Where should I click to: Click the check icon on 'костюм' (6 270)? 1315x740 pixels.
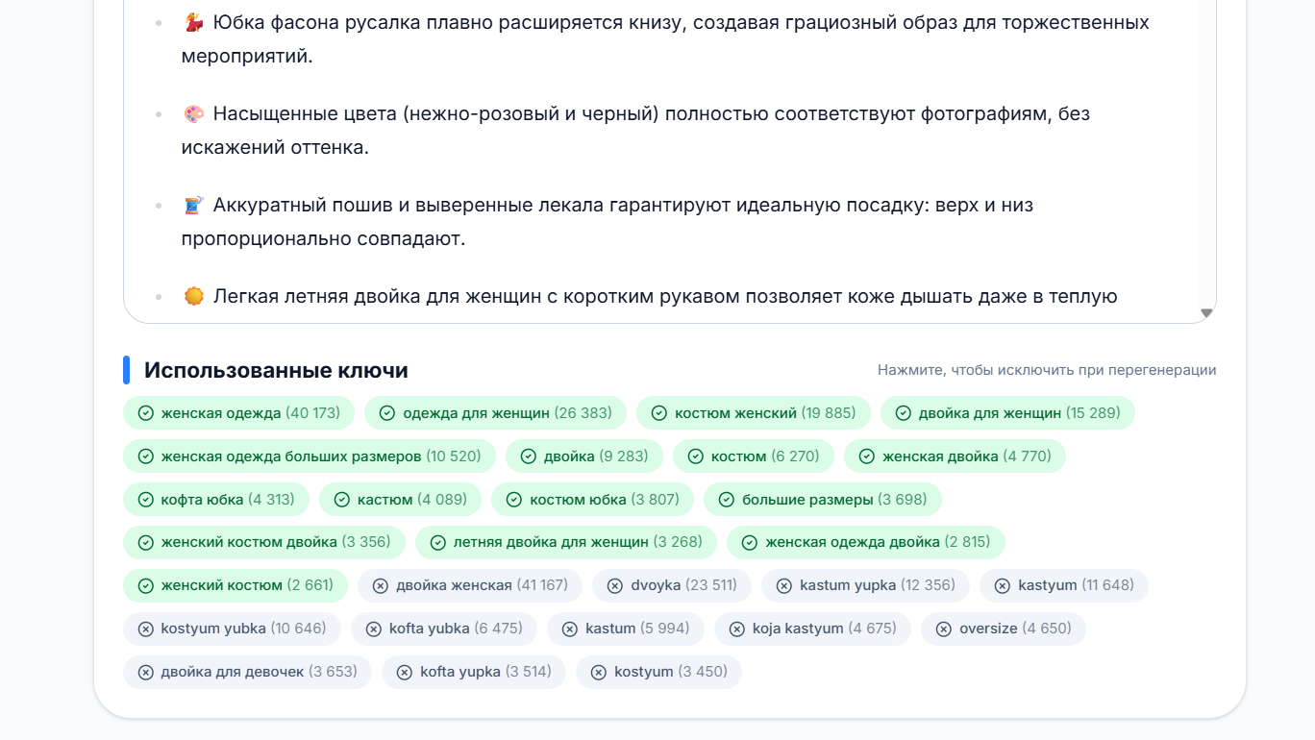coord(696,456)
